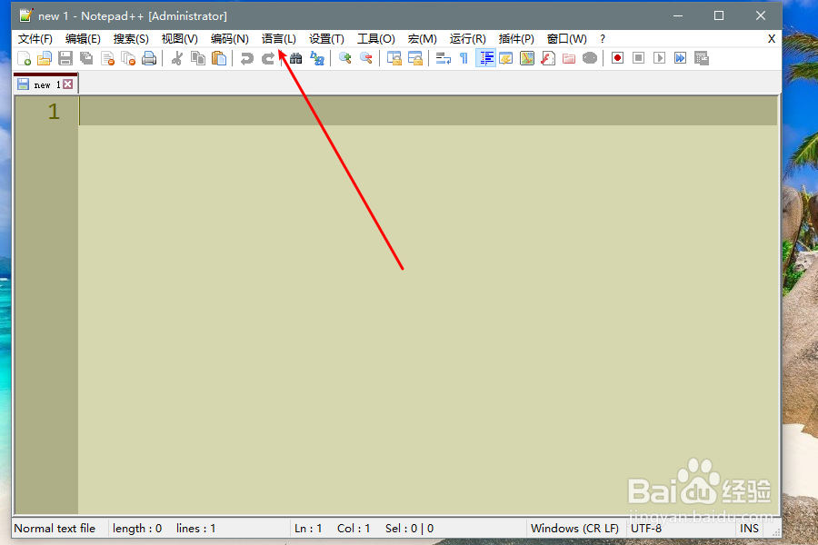Click the Stop macro recording icon
Viewport: 818px width, 545px height.
639,58
